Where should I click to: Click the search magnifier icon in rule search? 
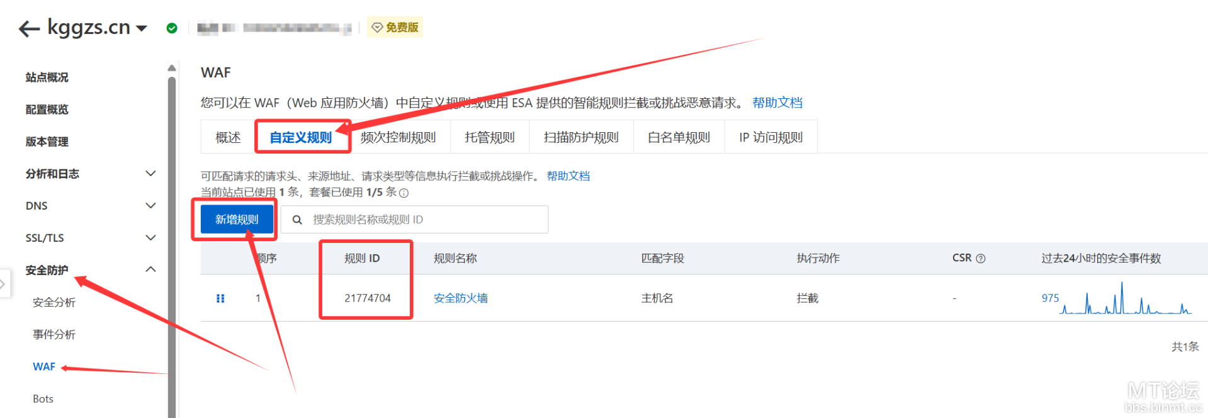(x=297, y=220)
